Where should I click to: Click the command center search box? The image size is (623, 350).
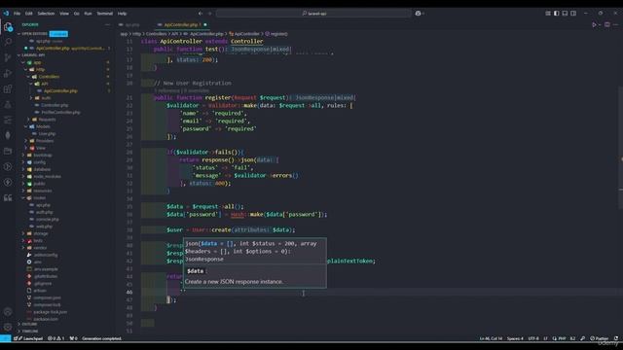313,13
